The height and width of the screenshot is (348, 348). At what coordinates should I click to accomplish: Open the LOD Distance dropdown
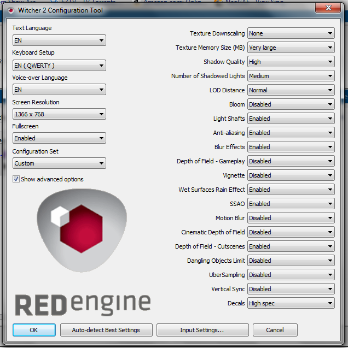coord(291,90)
